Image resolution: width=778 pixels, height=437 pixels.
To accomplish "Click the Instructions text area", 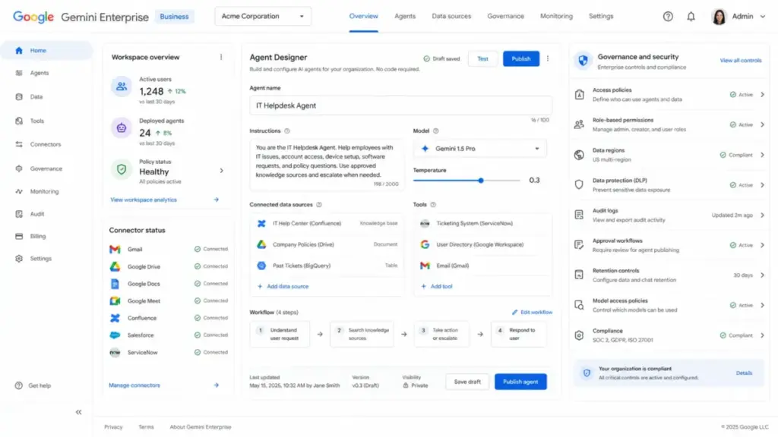I will (x=327, y=165).
